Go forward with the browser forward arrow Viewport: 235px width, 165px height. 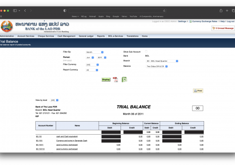[x=31, y=10]
